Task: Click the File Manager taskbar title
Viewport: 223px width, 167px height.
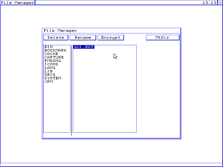Action: tap(17, 2)
